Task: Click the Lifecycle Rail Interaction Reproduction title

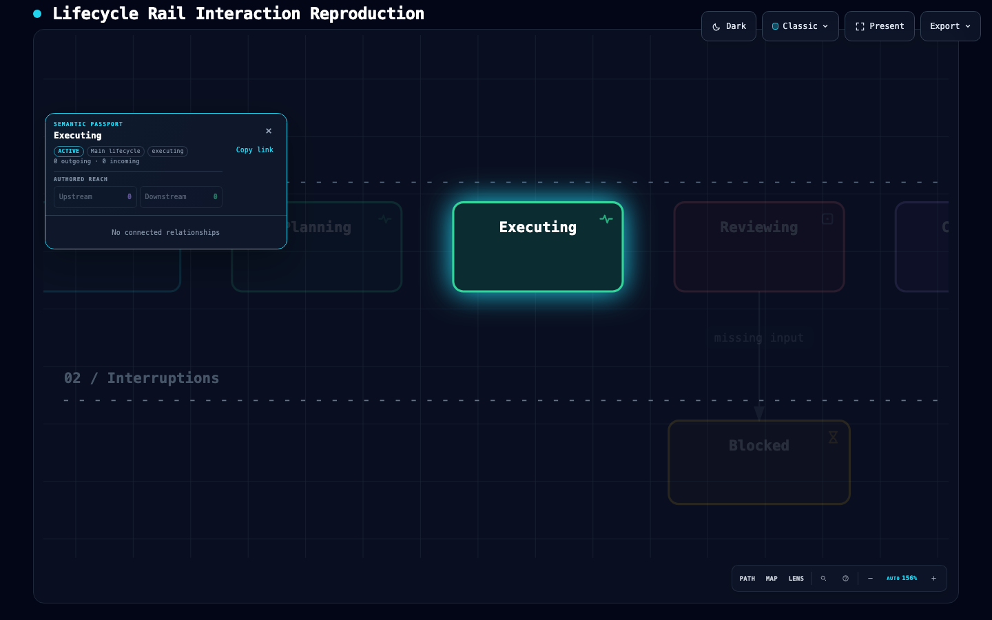Action: coord(238,14)
